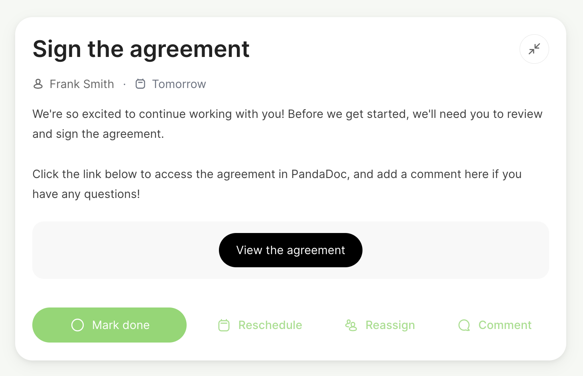The image size is (583, 376).
Task: Toggle the task's completion status
Action: [x=109, y=325]
